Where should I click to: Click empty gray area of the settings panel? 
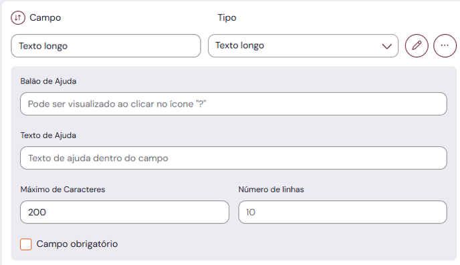(294, 244)
